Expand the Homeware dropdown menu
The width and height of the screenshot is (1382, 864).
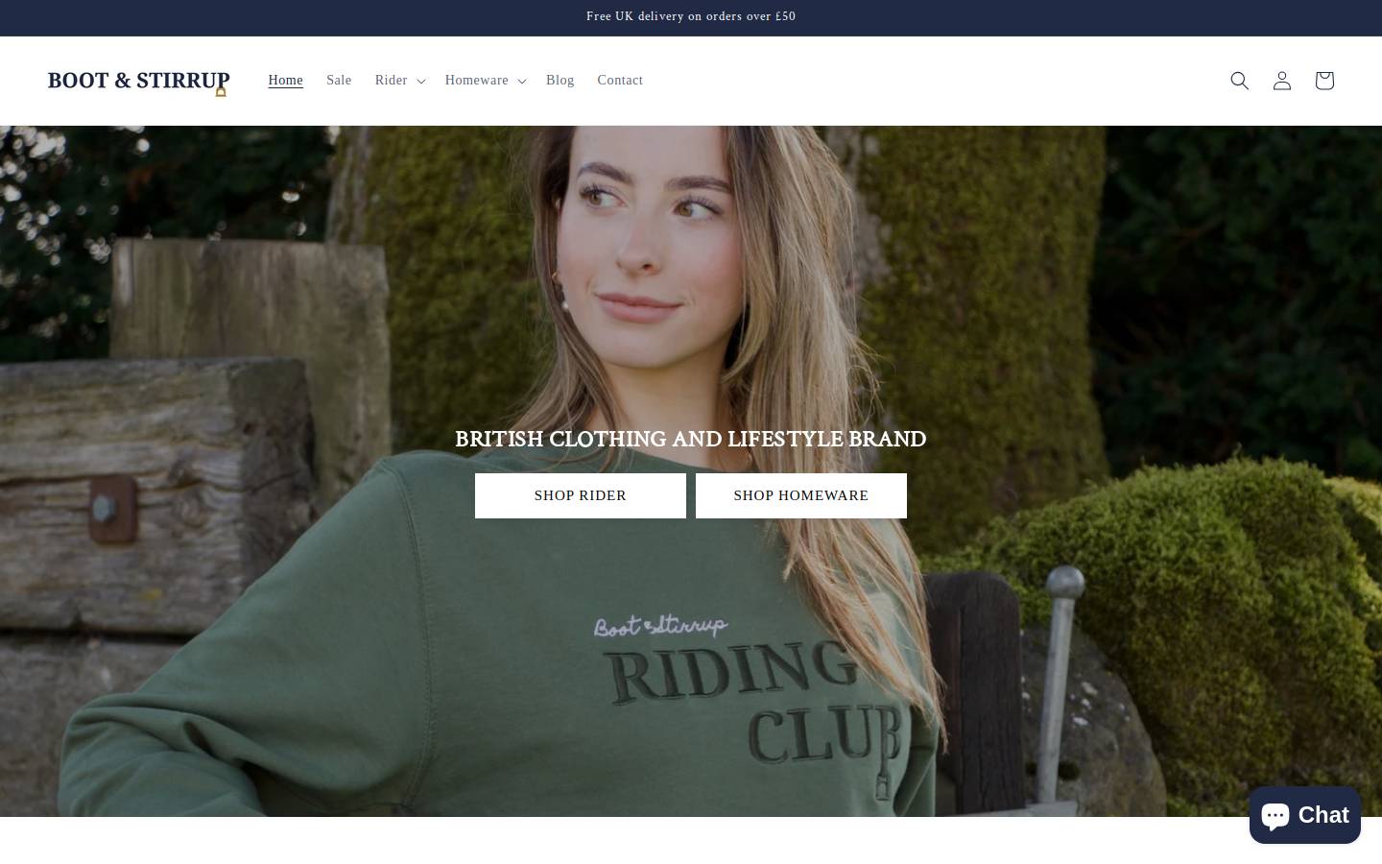[485, 81]
